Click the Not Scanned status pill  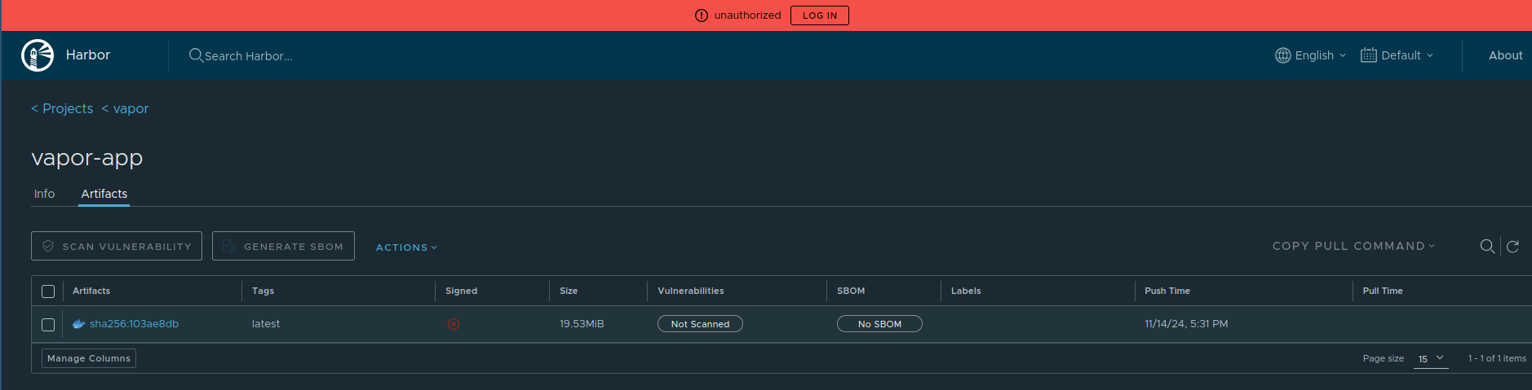[700, 324]
